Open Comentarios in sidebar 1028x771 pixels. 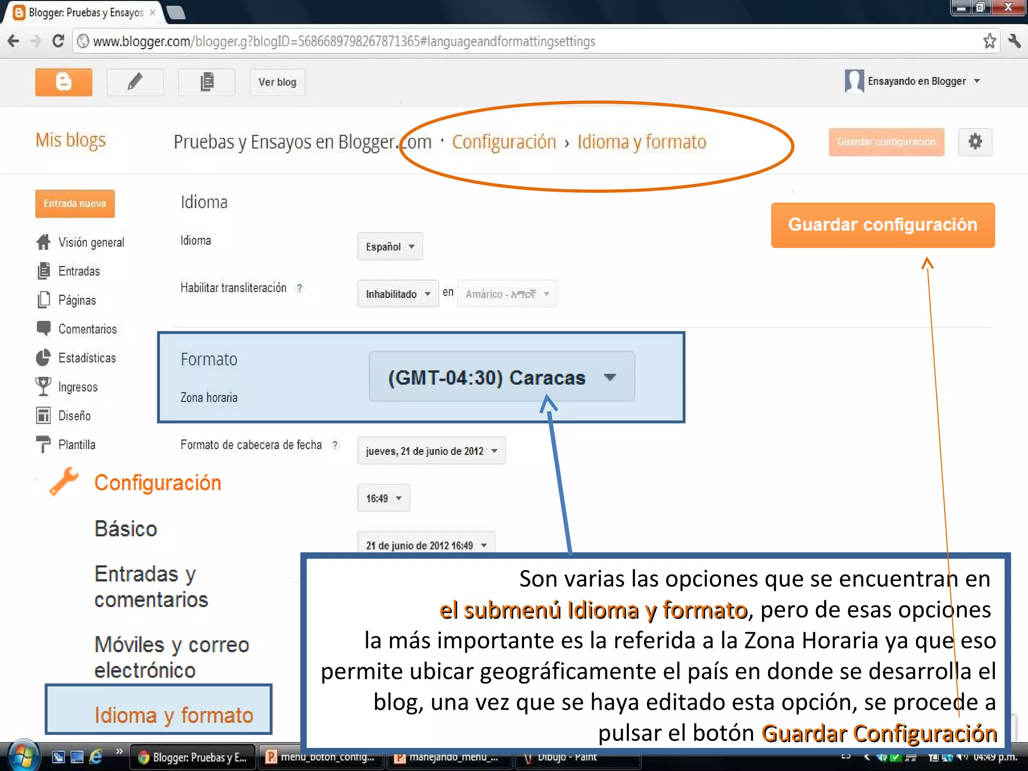pyautogui.click(x=87, y=329)
